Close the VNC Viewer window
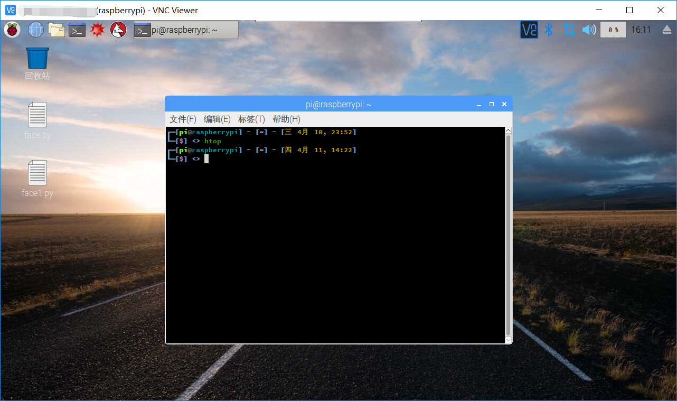Screen dimensions: 677x401 tap(661, 10)
